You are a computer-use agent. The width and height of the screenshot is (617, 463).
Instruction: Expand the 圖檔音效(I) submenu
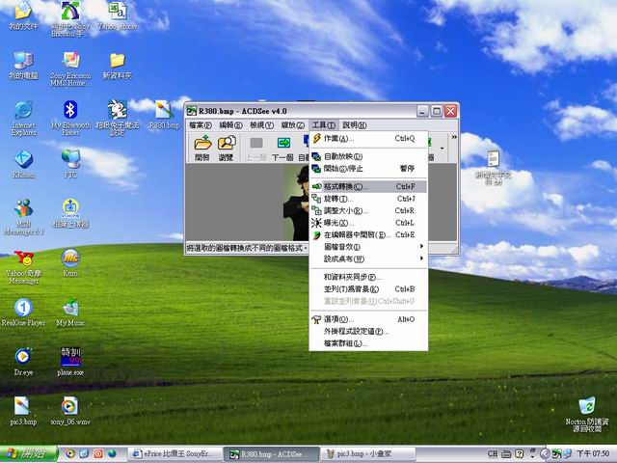(368, 247)
